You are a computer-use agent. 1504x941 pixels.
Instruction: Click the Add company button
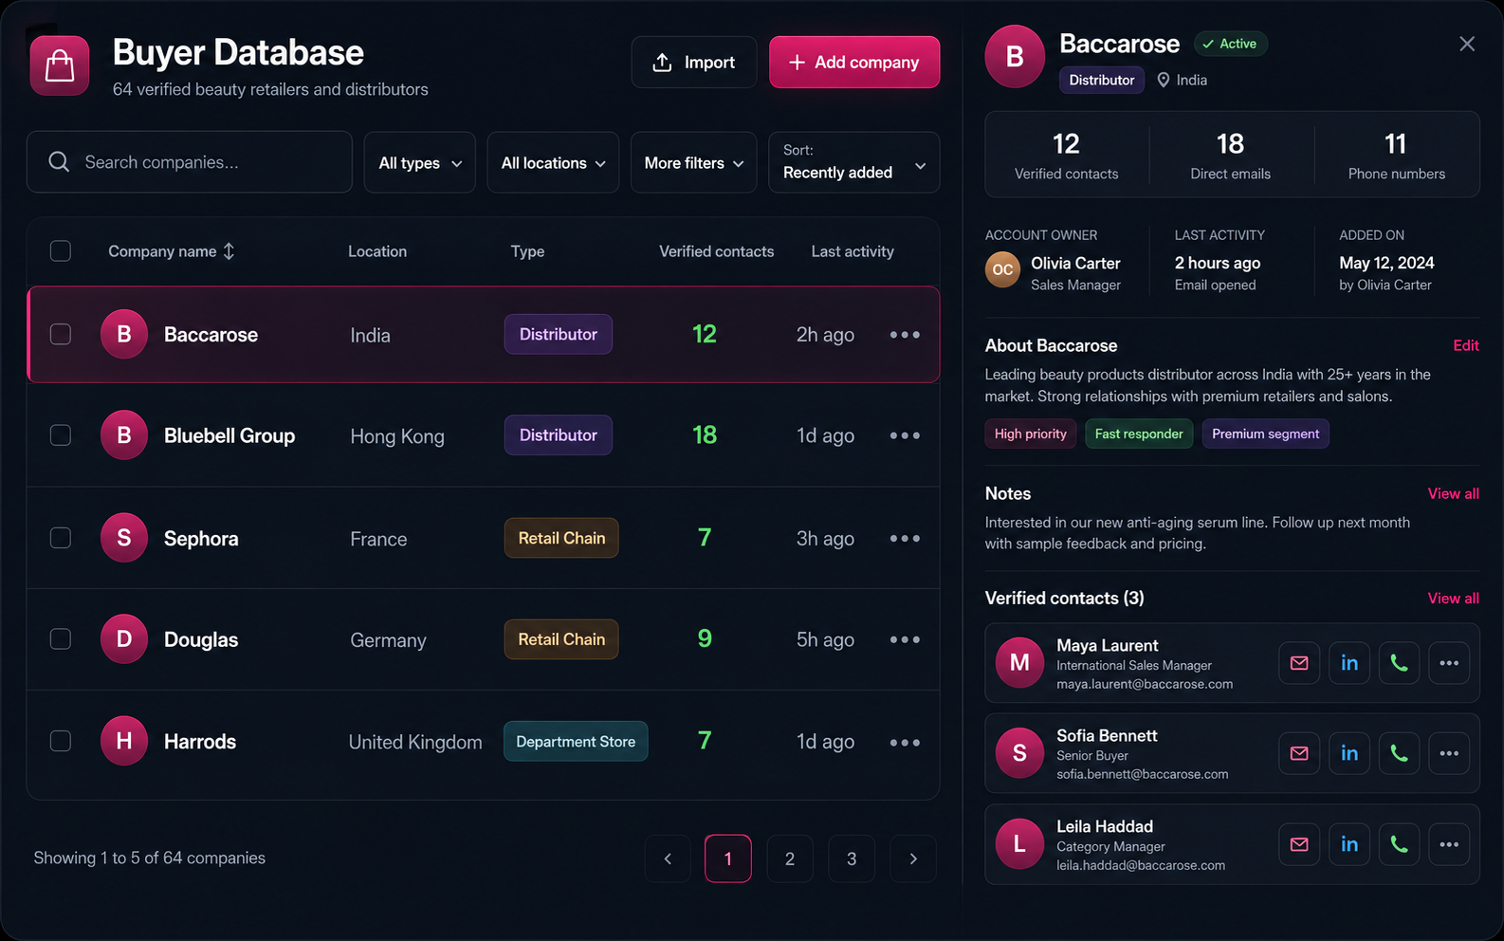854,63
